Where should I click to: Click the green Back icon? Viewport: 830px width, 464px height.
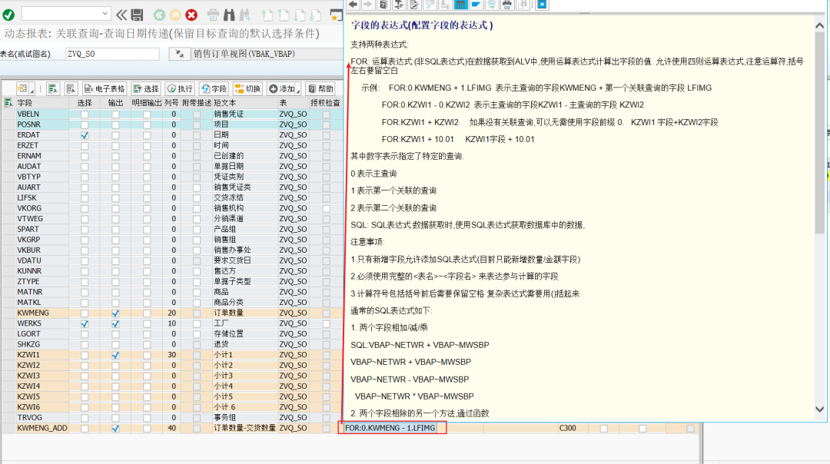(159, 15)
